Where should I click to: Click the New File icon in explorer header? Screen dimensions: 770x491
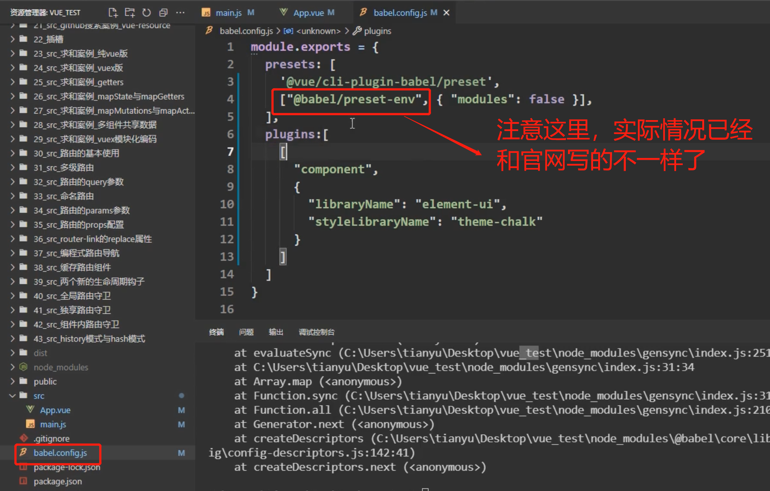point(113,13)
